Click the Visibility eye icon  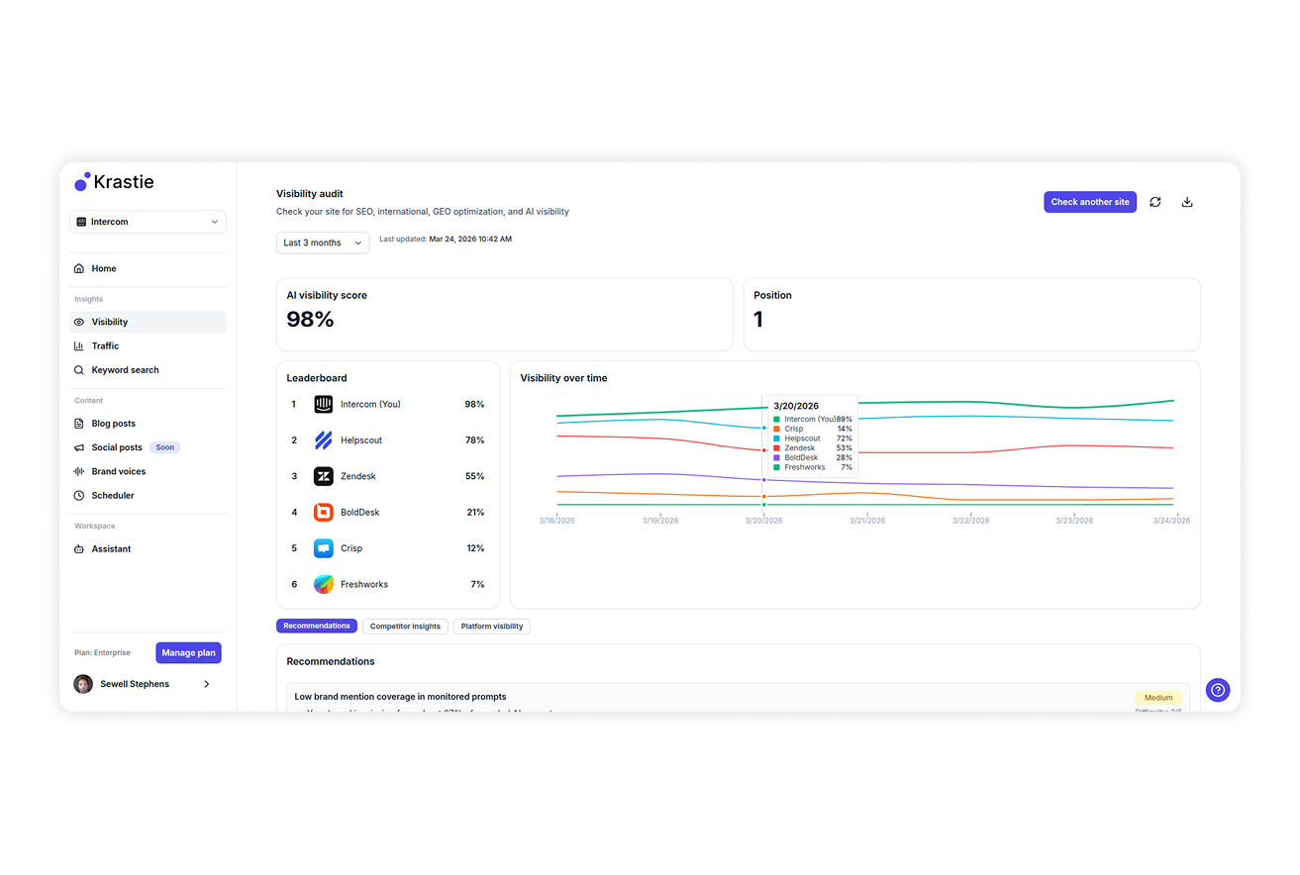click(79, 322)
